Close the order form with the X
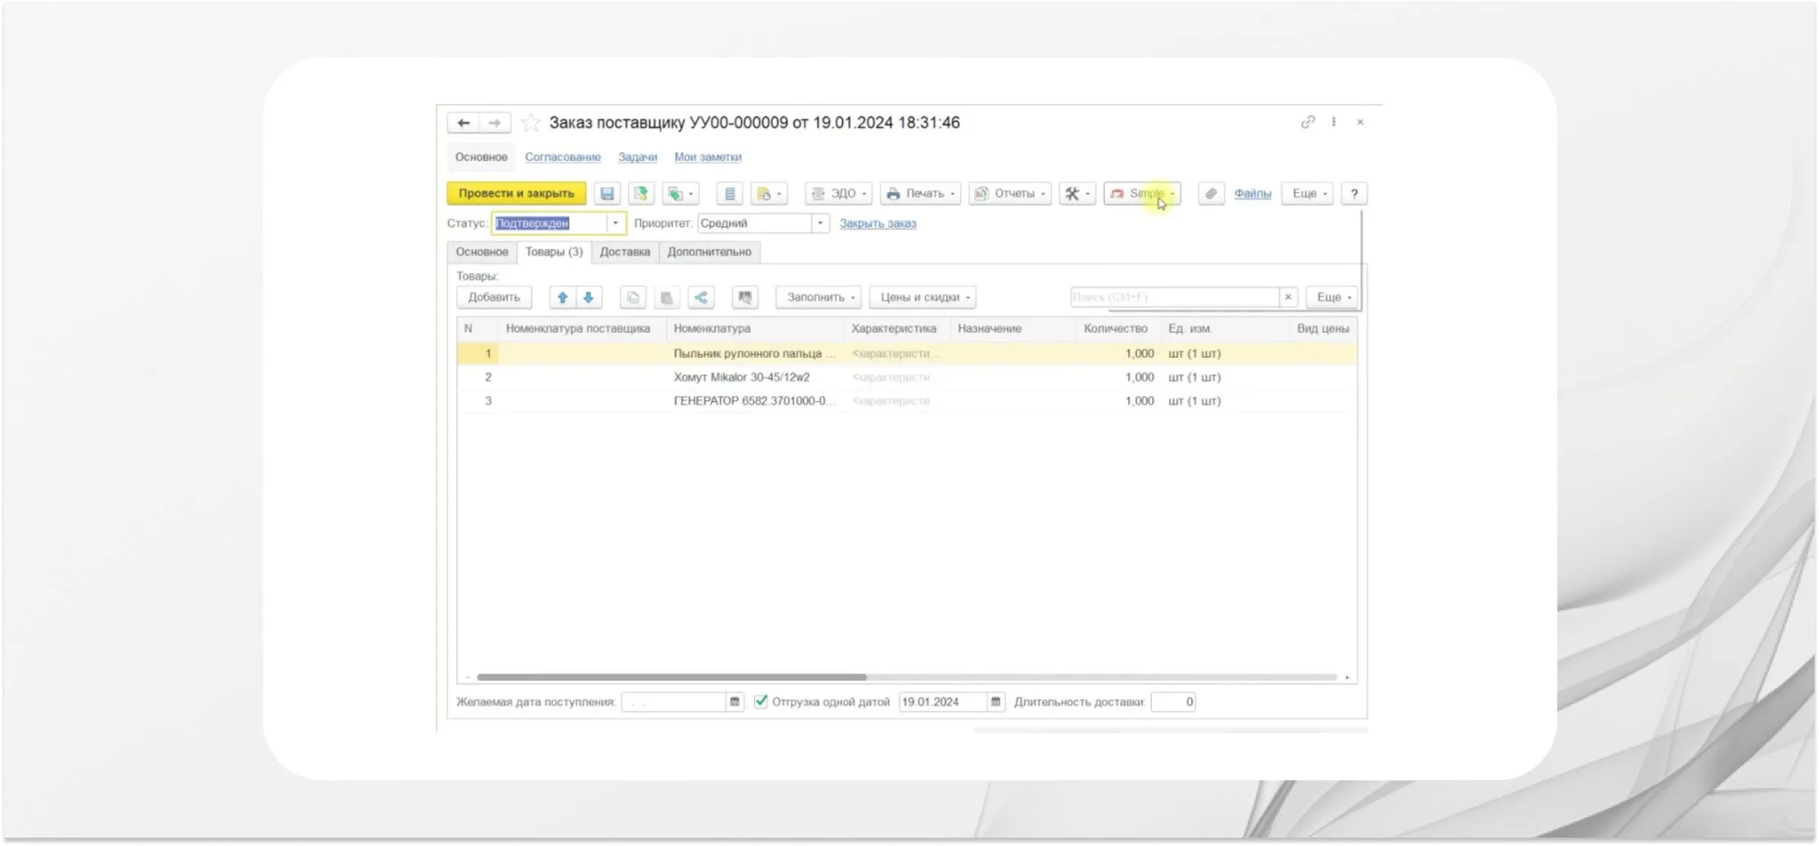 (x=1360, y=122)
